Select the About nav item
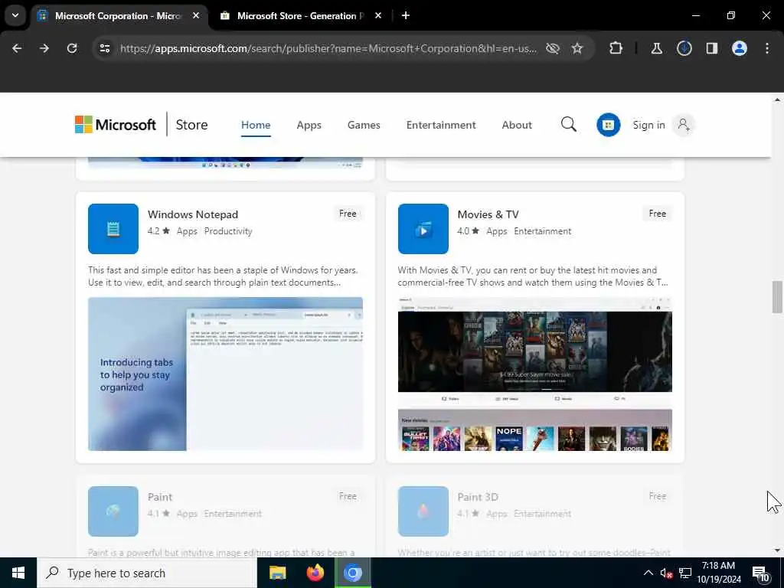Viewport: 784px width, 588px height. tap(517, 125)
